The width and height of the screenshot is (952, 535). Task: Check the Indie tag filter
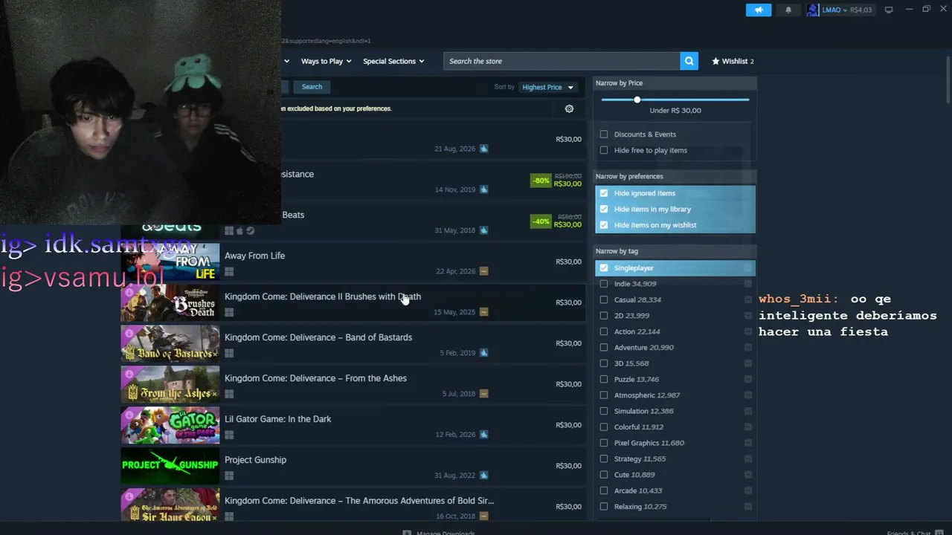tap(604, 284)
